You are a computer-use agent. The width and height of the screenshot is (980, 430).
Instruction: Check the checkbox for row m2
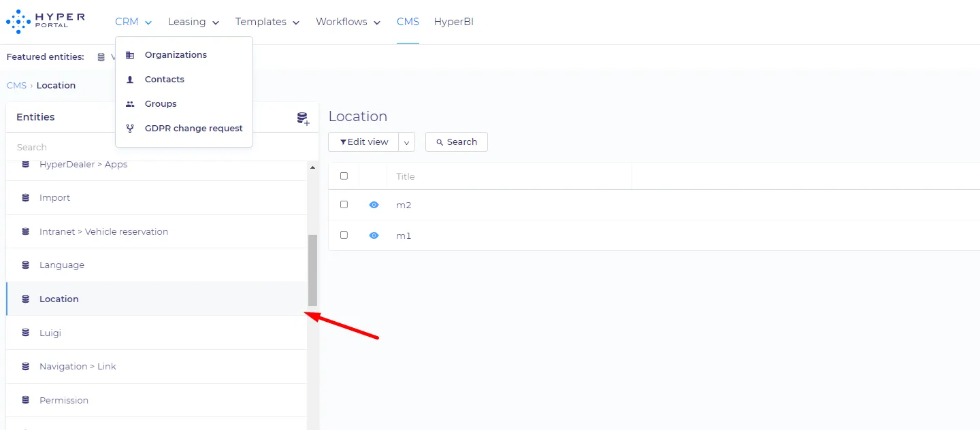tap(344, 205)
